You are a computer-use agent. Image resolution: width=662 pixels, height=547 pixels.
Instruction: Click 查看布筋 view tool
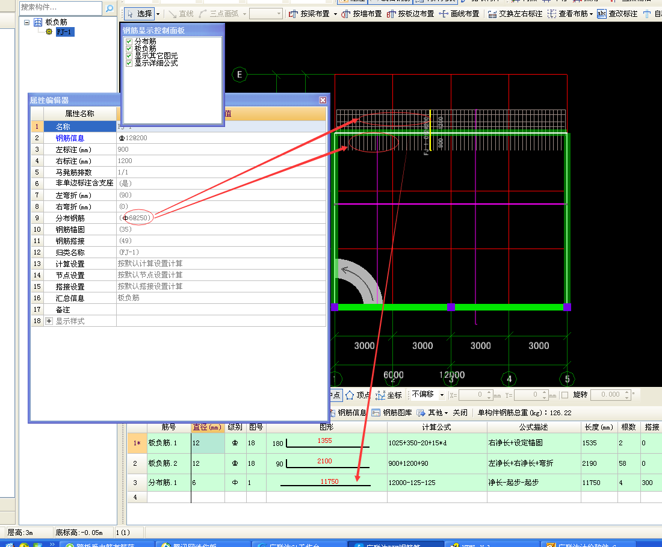[x=568, y=14]
